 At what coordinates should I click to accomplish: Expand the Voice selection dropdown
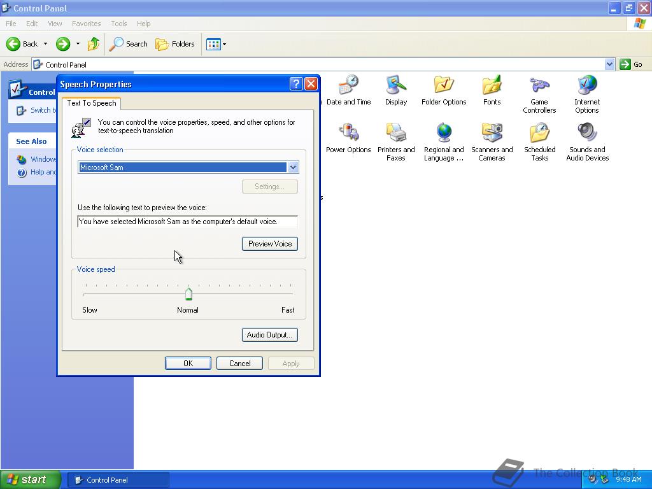293,167
